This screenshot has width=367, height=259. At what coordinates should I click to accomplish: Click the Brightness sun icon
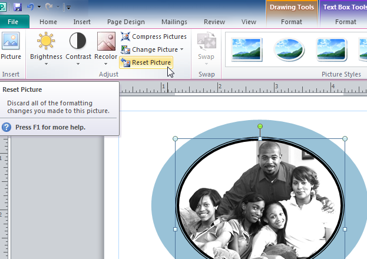coord(46,41)
